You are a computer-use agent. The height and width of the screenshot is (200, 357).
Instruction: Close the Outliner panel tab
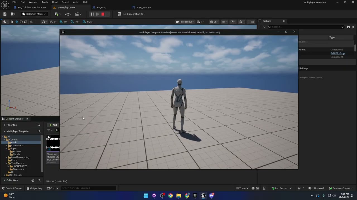click(284, 21)
